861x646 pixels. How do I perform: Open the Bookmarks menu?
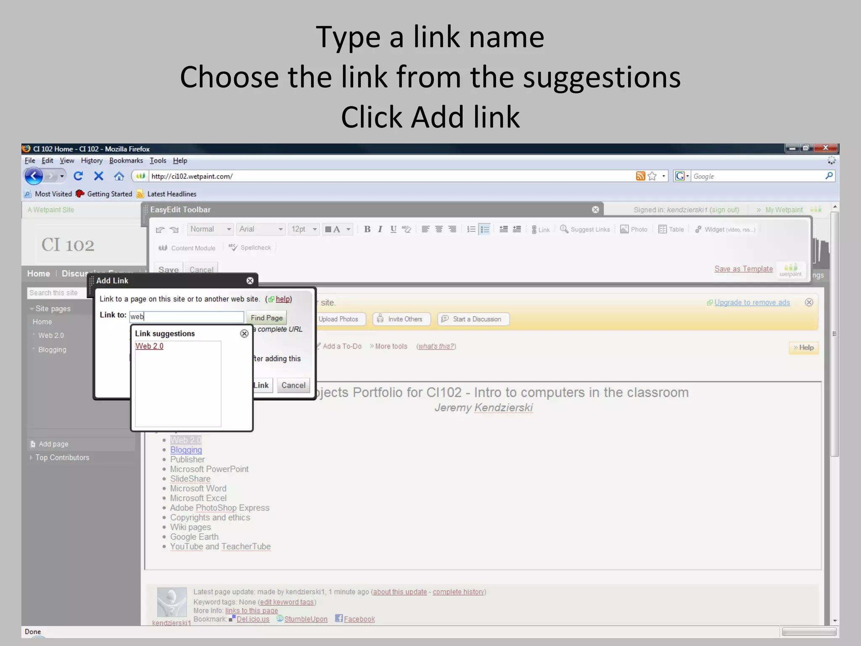click(126, 160)
